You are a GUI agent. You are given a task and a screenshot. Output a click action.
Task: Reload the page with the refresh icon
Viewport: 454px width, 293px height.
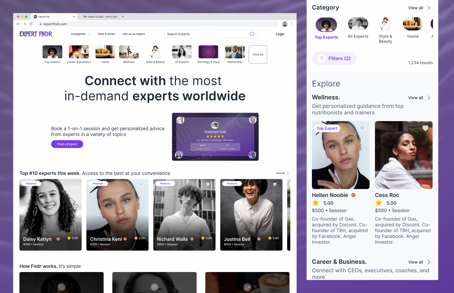[x=31, y=24]
